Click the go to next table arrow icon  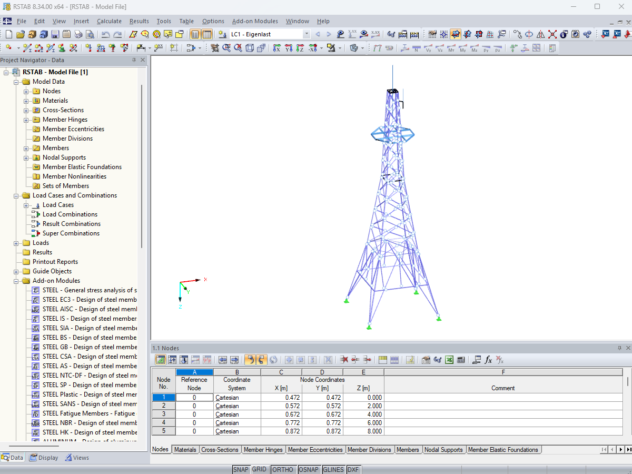coord(234,360)
